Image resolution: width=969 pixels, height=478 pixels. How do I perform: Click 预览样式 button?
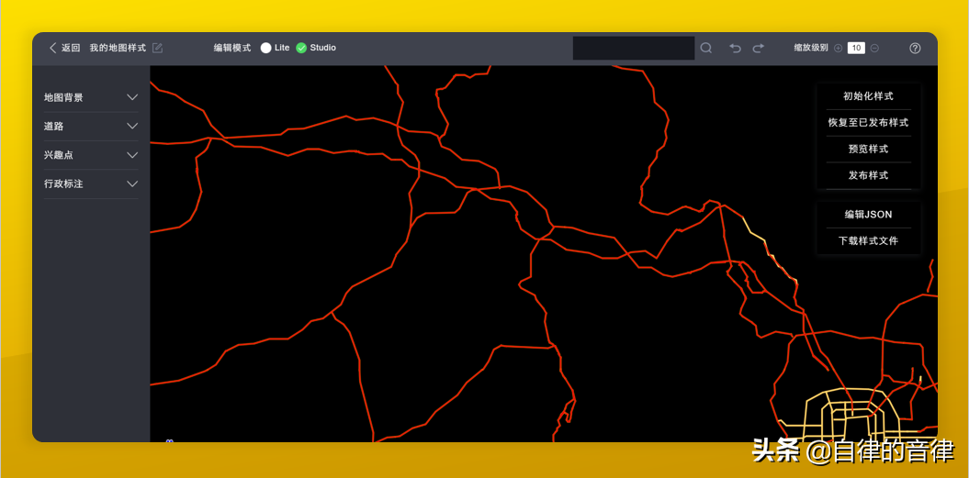868,149
